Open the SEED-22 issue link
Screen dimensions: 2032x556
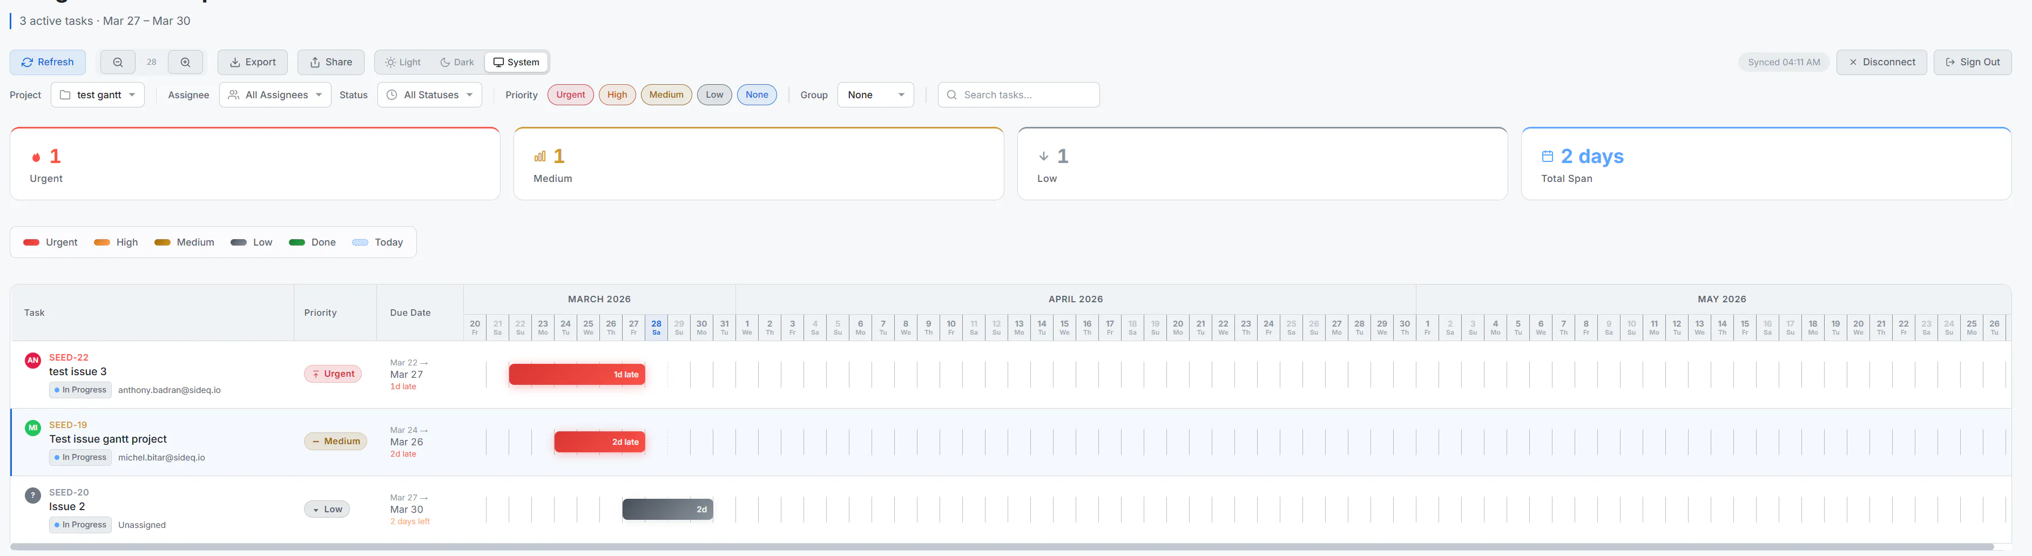(x=69, y=357)
